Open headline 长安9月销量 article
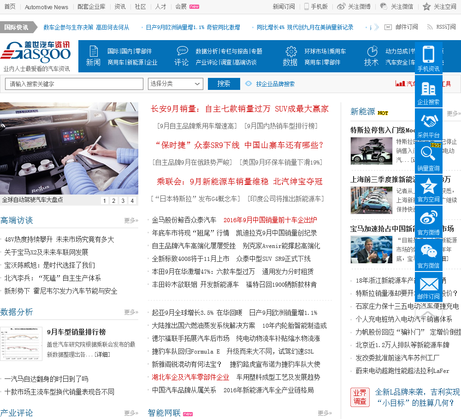This screenshot has height=419, width=461. (x=240, y=109)
